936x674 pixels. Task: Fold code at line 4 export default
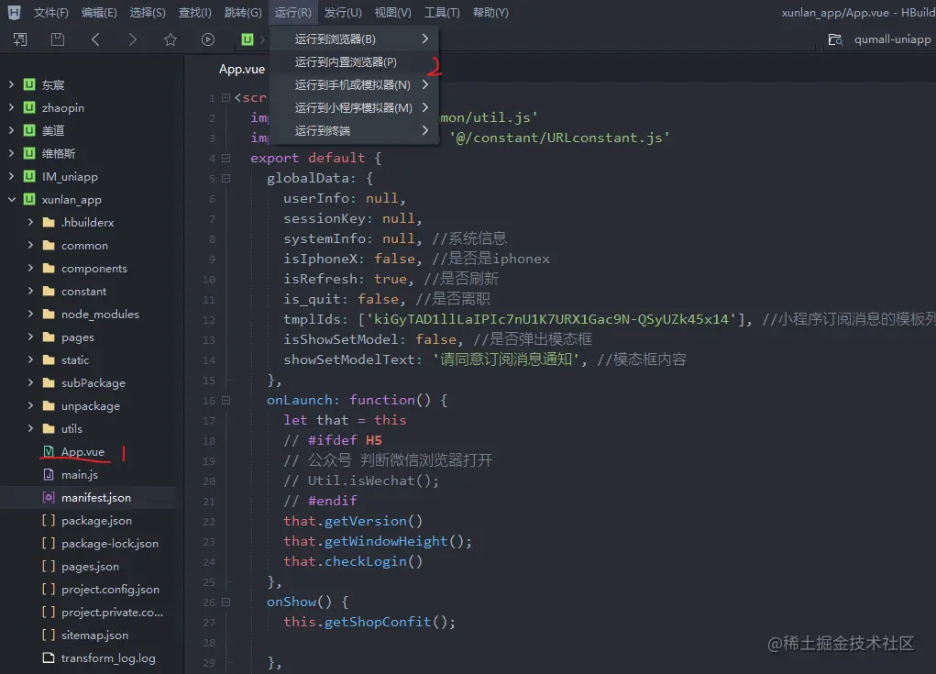point(226,159)
